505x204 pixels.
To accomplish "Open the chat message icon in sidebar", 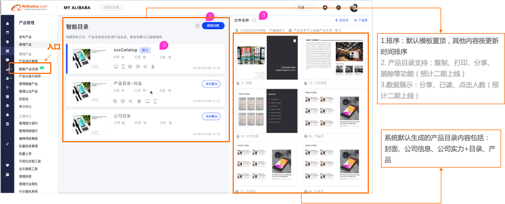I will click(7, 60).
